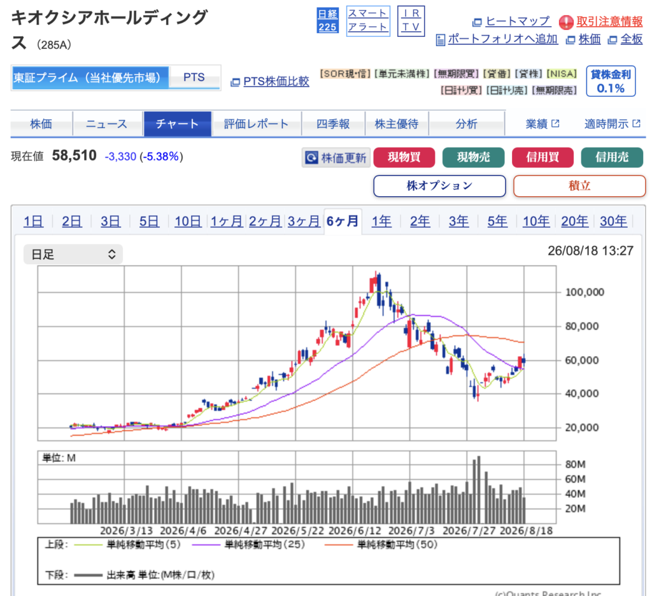Click the 信用買 button

(x=542, y=157)
